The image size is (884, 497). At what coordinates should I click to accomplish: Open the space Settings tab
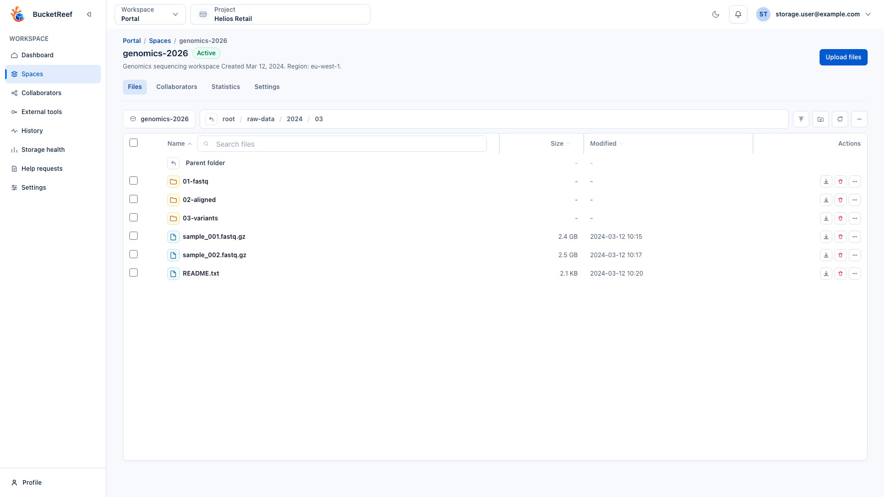point(267,87)
